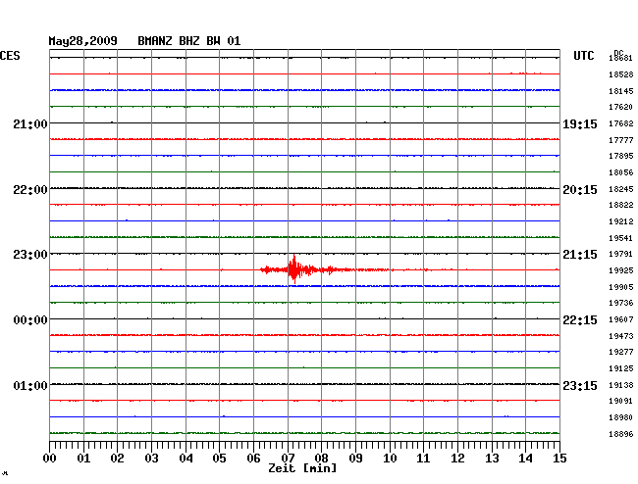
Task: Click the 11 minute axis label
Action: click(424, 459)
